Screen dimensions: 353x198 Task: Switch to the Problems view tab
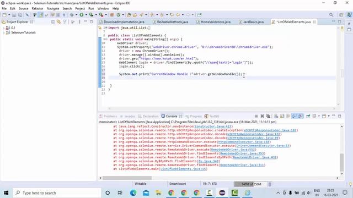tap(108, 116)
